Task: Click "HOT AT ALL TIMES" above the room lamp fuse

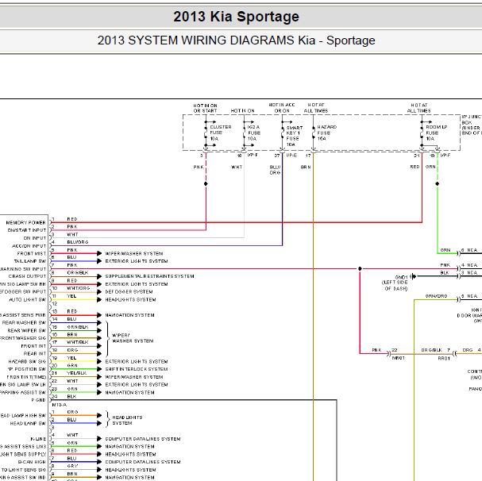Action: 419,108
